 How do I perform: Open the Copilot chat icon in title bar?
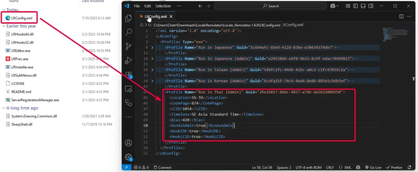tap(332, 6)
